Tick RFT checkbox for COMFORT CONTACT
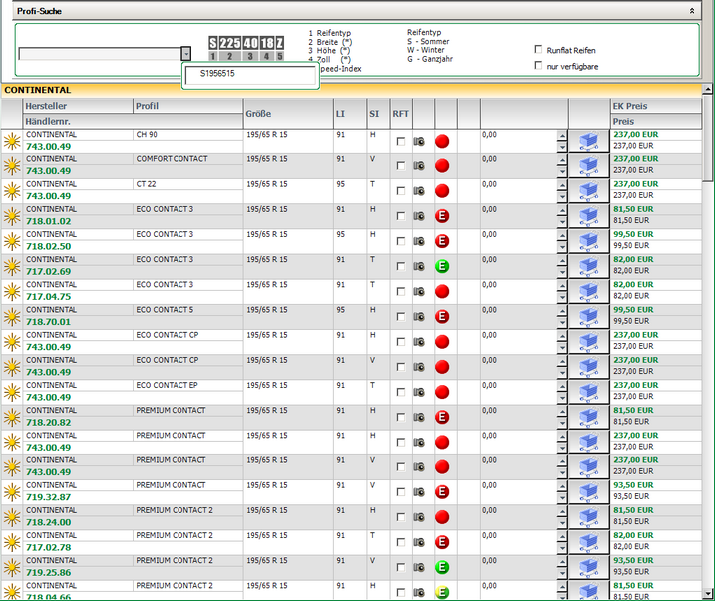This screenshot has height=601, width=715. click(x=400, y=166)
